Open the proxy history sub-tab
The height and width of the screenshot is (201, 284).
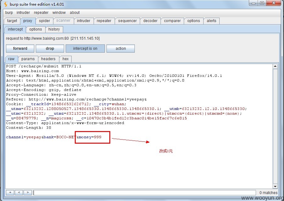tap(54, 29)
